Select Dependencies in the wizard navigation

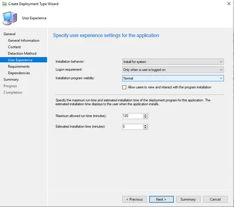click(x=19, y=73)
